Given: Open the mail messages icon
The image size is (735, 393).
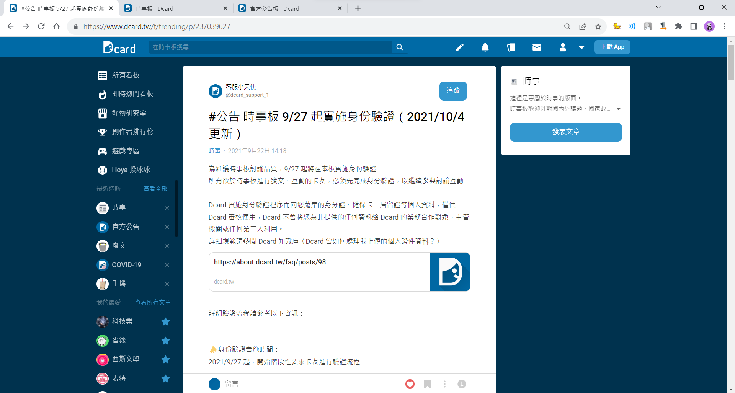Looking at the screenshot, I should pos(537,47).
